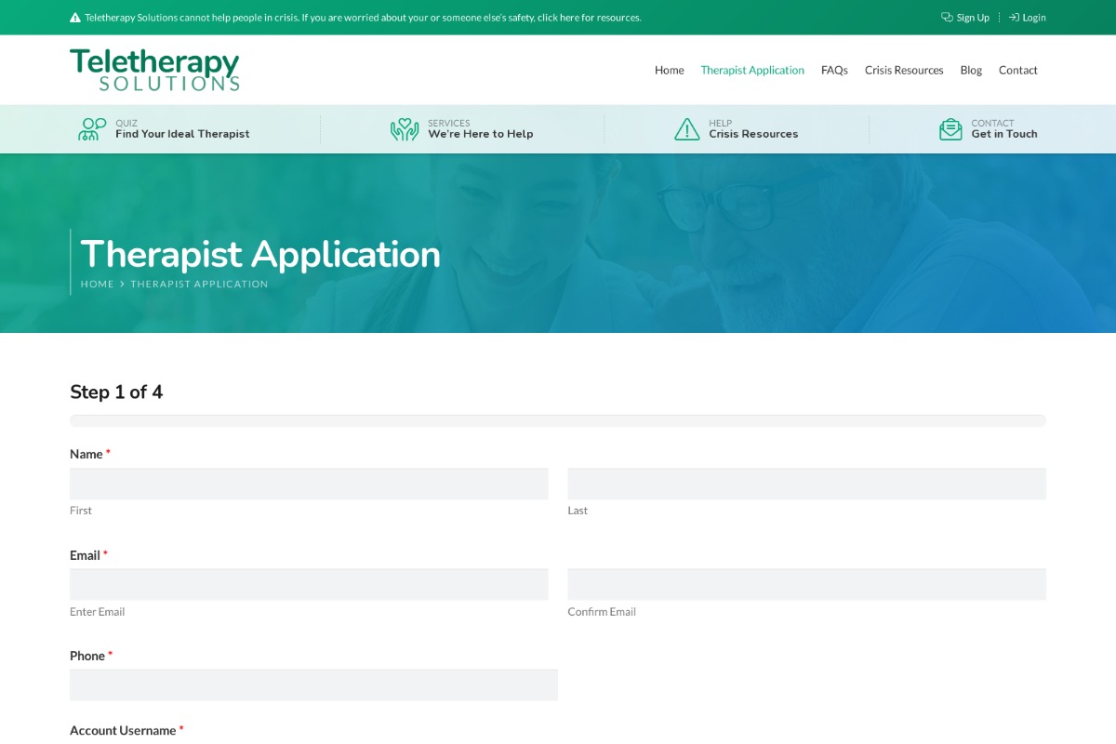Click the Therapist Application page title
Image resolution: width=1116 pixels, height=744 pixels.
260,254
